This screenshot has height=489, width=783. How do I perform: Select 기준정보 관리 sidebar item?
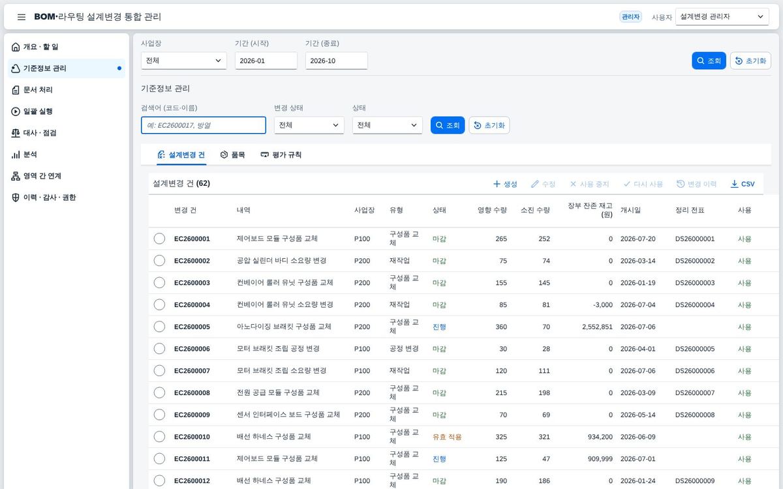pos(67,68)
